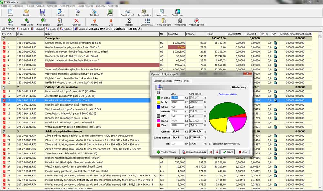Click the calculator icon beside Skladba ceny

point(160,87)
